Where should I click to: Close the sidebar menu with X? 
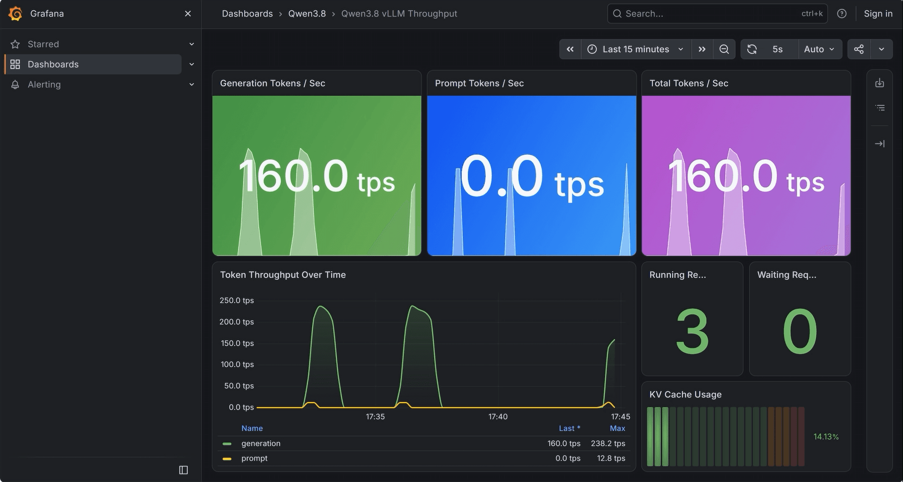(x=188, y=14)
